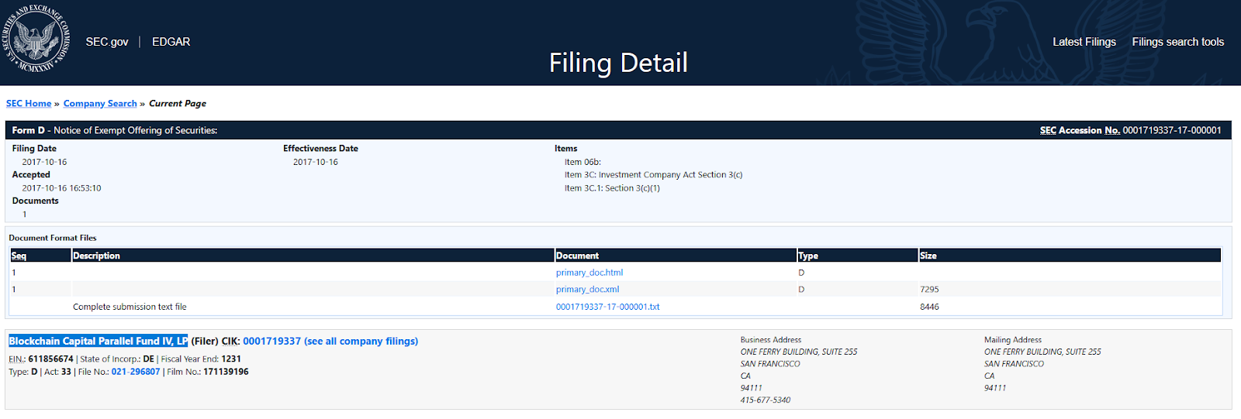Screen dimensions: 1241x419
Task: Select State of Incorp. value DE
Action: 148,359
